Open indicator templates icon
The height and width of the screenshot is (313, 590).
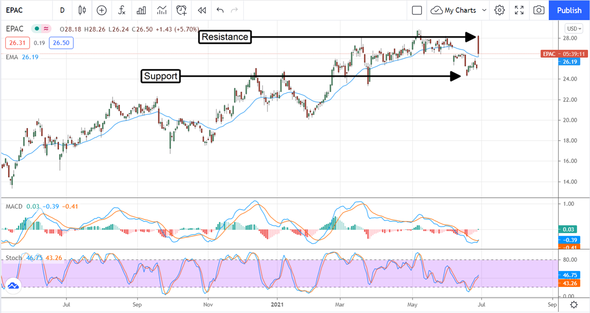(162, 10)
